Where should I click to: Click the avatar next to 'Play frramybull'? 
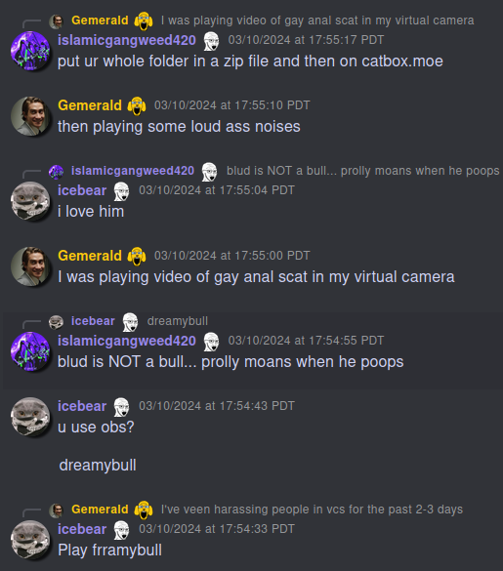(x=30, y=540)
